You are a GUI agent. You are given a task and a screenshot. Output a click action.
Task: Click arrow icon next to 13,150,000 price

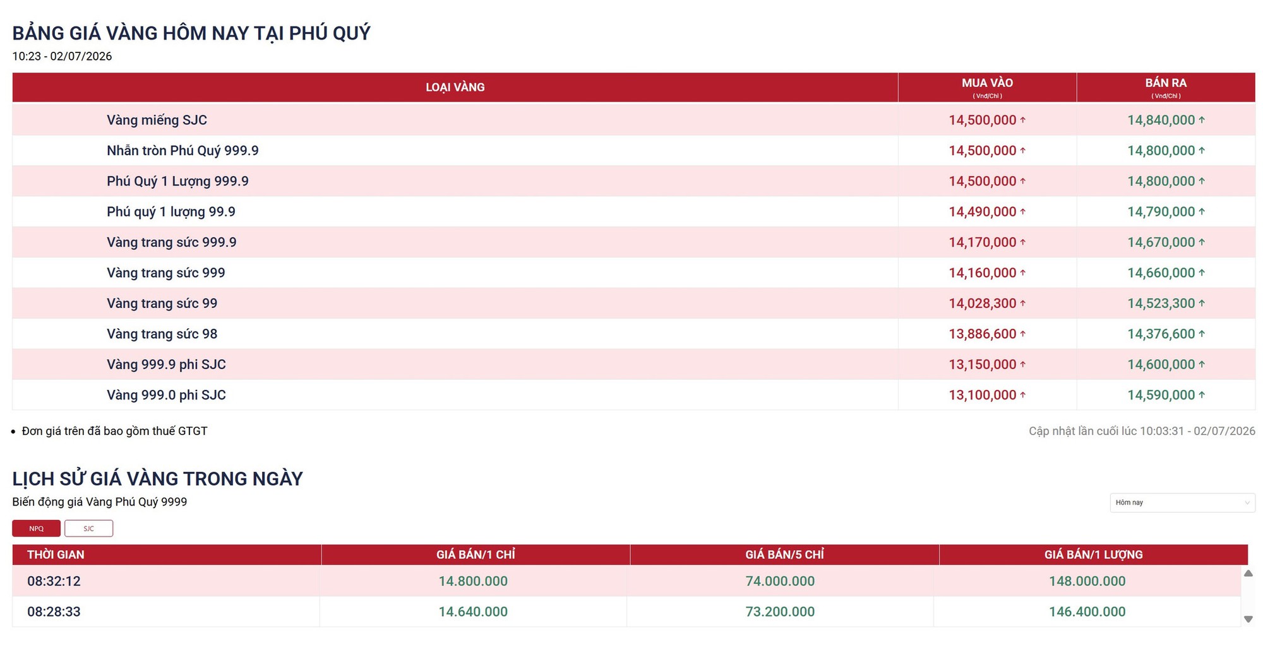(1022, 364)
